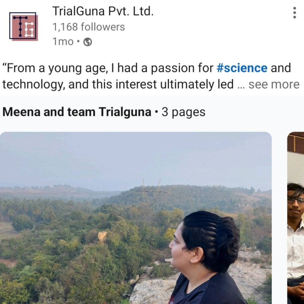Click the globe public visibility icon
Viewport: 304px width, 304px height.
click(x=88, y=42)
